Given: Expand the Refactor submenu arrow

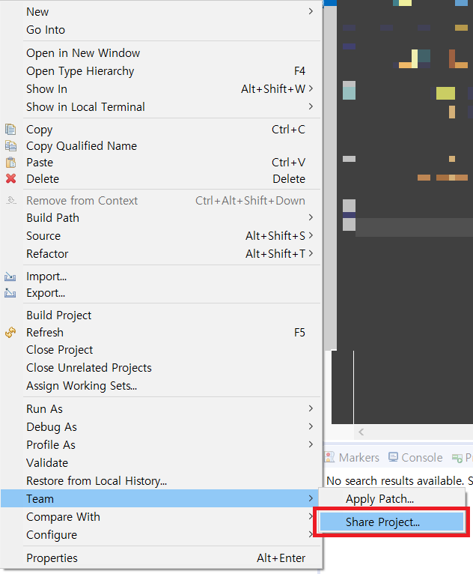Looking at the screenshot, I should click(x=311, y=253).
